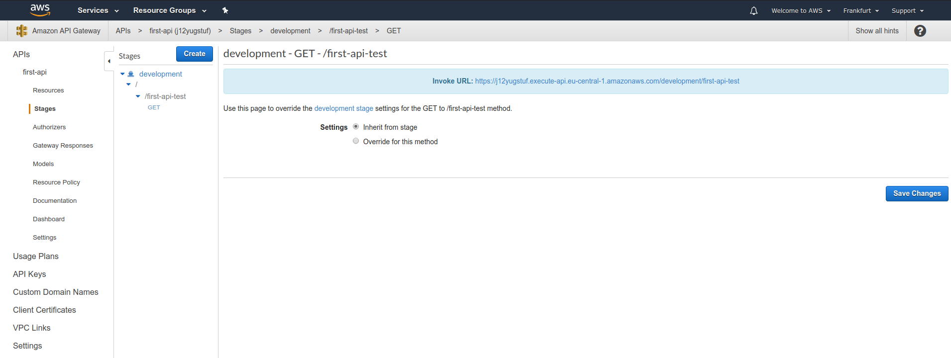Follow the development stage link in description
This screenshot has height=358, width=951.
(343, 108)
